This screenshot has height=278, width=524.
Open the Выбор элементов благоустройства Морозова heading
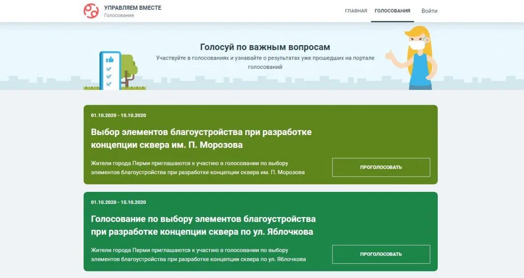(x=201, y=138)
